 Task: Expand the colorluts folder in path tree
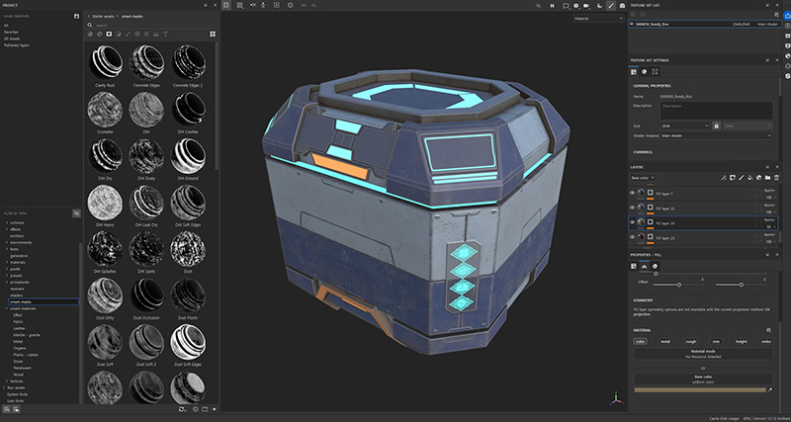click(x=7, y=222)
